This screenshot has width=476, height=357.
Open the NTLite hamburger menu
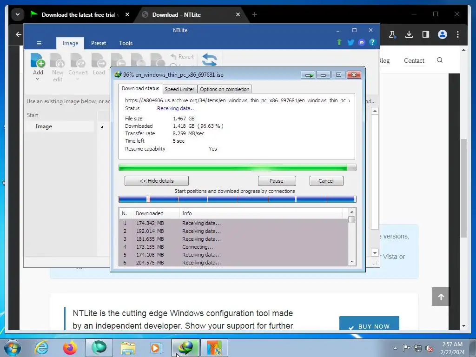[x=39, y=43]
